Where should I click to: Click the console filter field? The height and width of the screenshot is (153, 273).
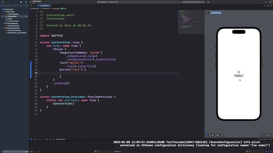pos(255,151)
